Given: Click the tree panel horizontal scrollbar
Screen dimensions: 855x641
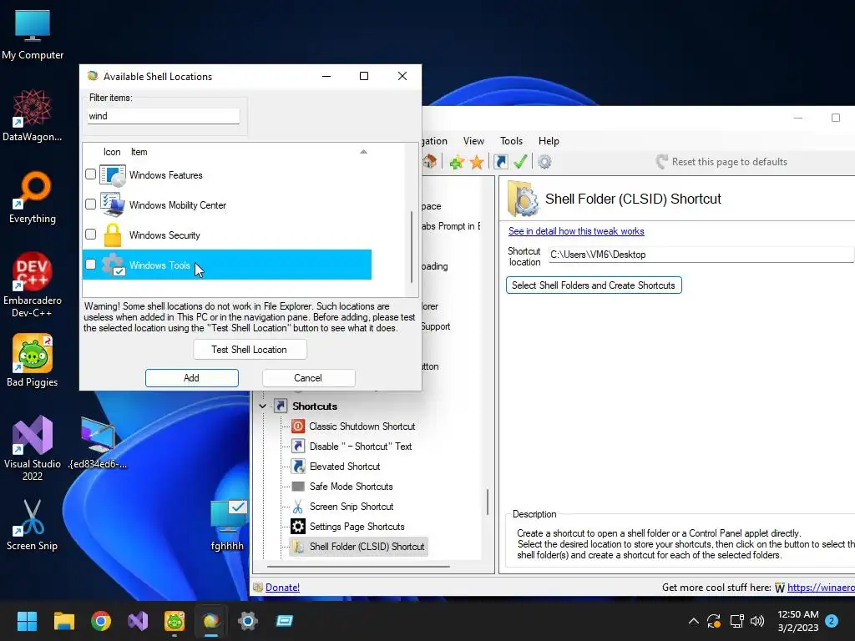Looking at the screenshot, I should coord(357,566).
